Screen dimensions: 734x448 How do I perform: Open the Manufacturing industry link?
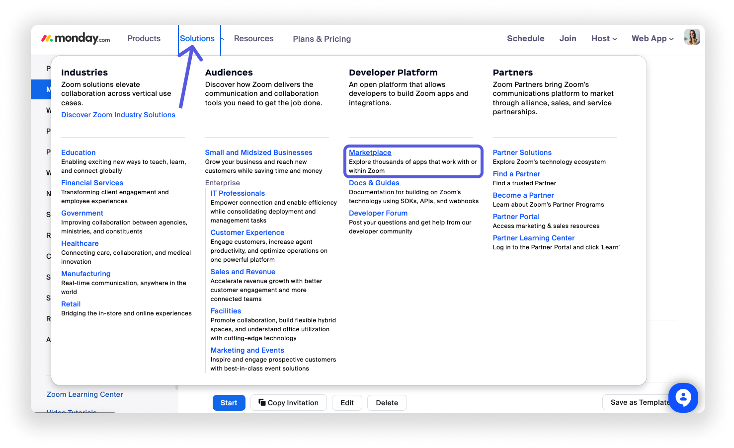click(x=86, y=274)
